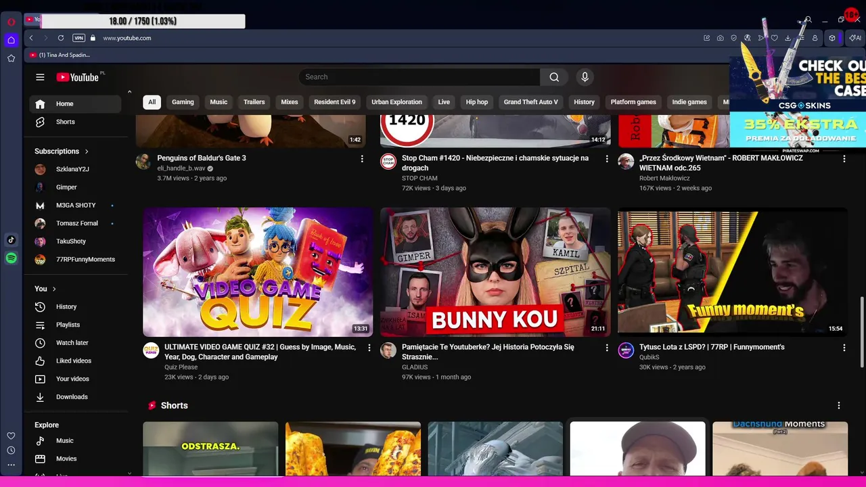Open Liked videos in sidebar
Screen dimensions: 866x487
[75, 361]
